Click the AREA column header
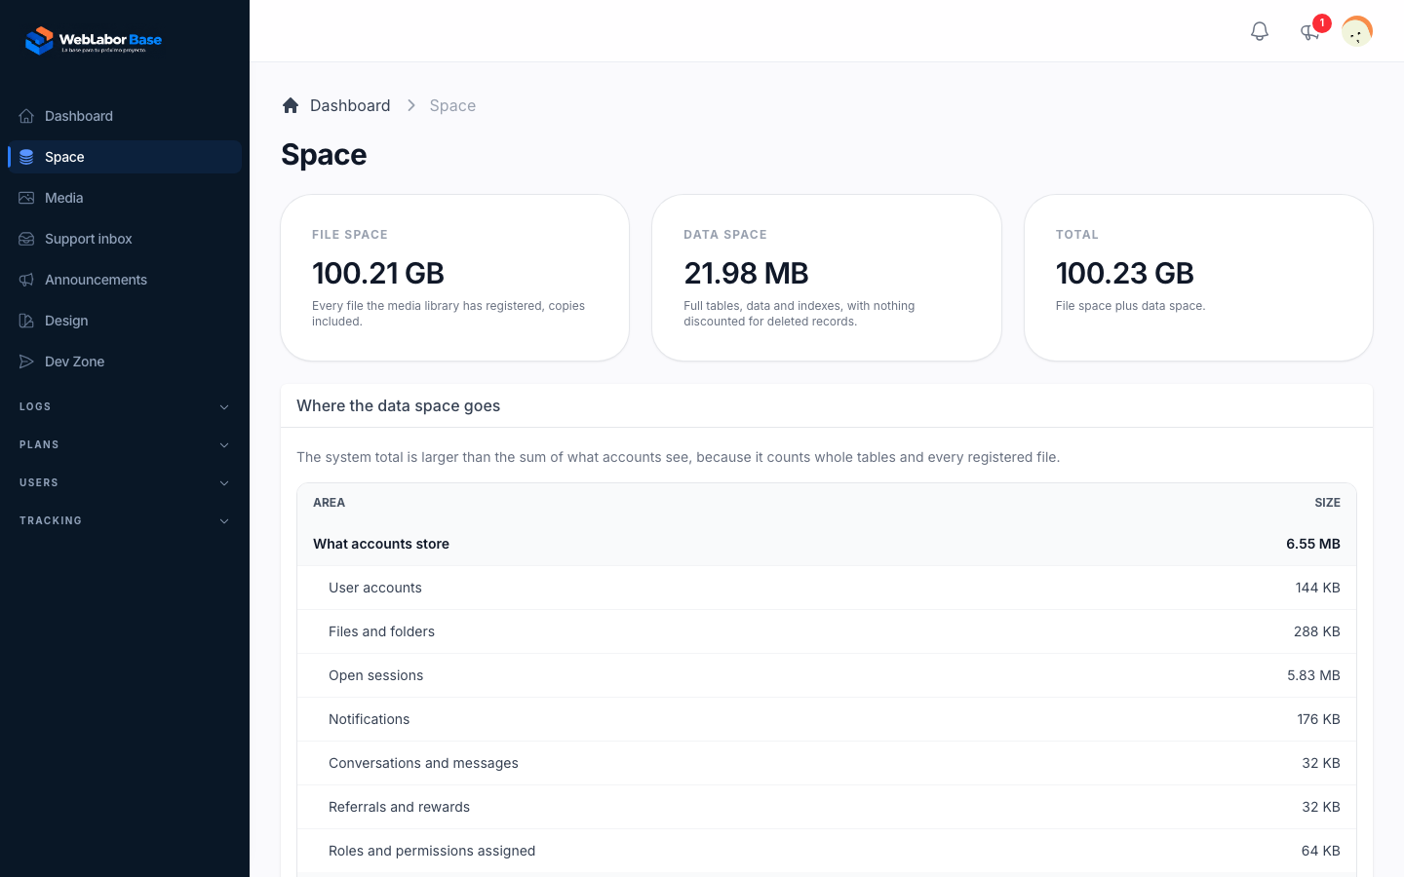The height and width of the screenshot is (877, 1404). (x=329, y=503)
